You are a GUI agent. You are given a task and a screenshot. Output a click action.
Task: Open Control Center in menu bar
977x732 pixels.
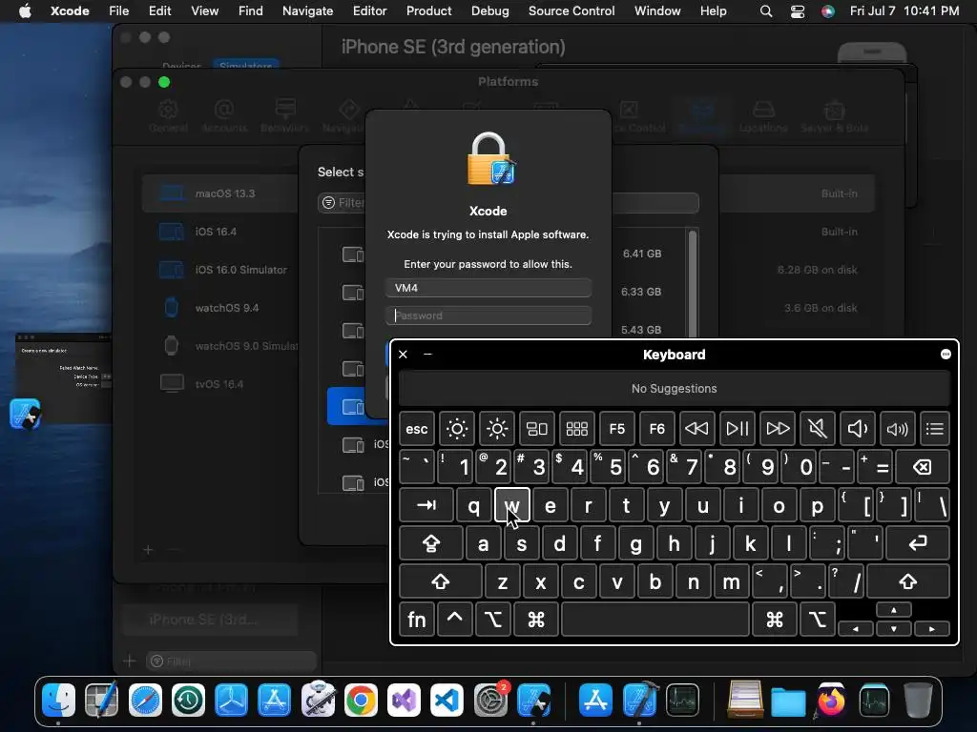click(798, 11)
